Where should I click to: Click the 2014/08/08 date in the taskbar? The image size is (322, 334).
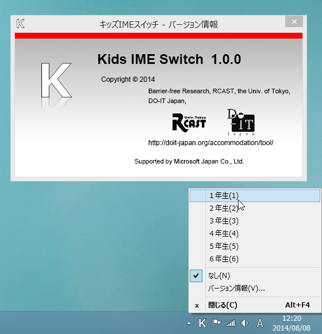coord(292,328)
